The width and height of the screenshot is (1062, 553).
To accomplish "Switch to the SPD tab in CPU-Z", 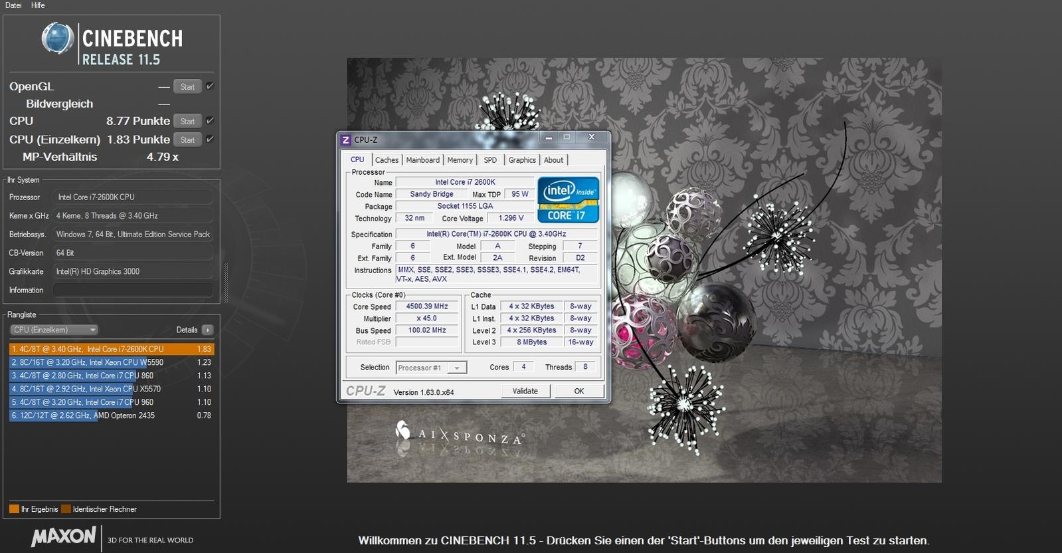I will 490,160.
